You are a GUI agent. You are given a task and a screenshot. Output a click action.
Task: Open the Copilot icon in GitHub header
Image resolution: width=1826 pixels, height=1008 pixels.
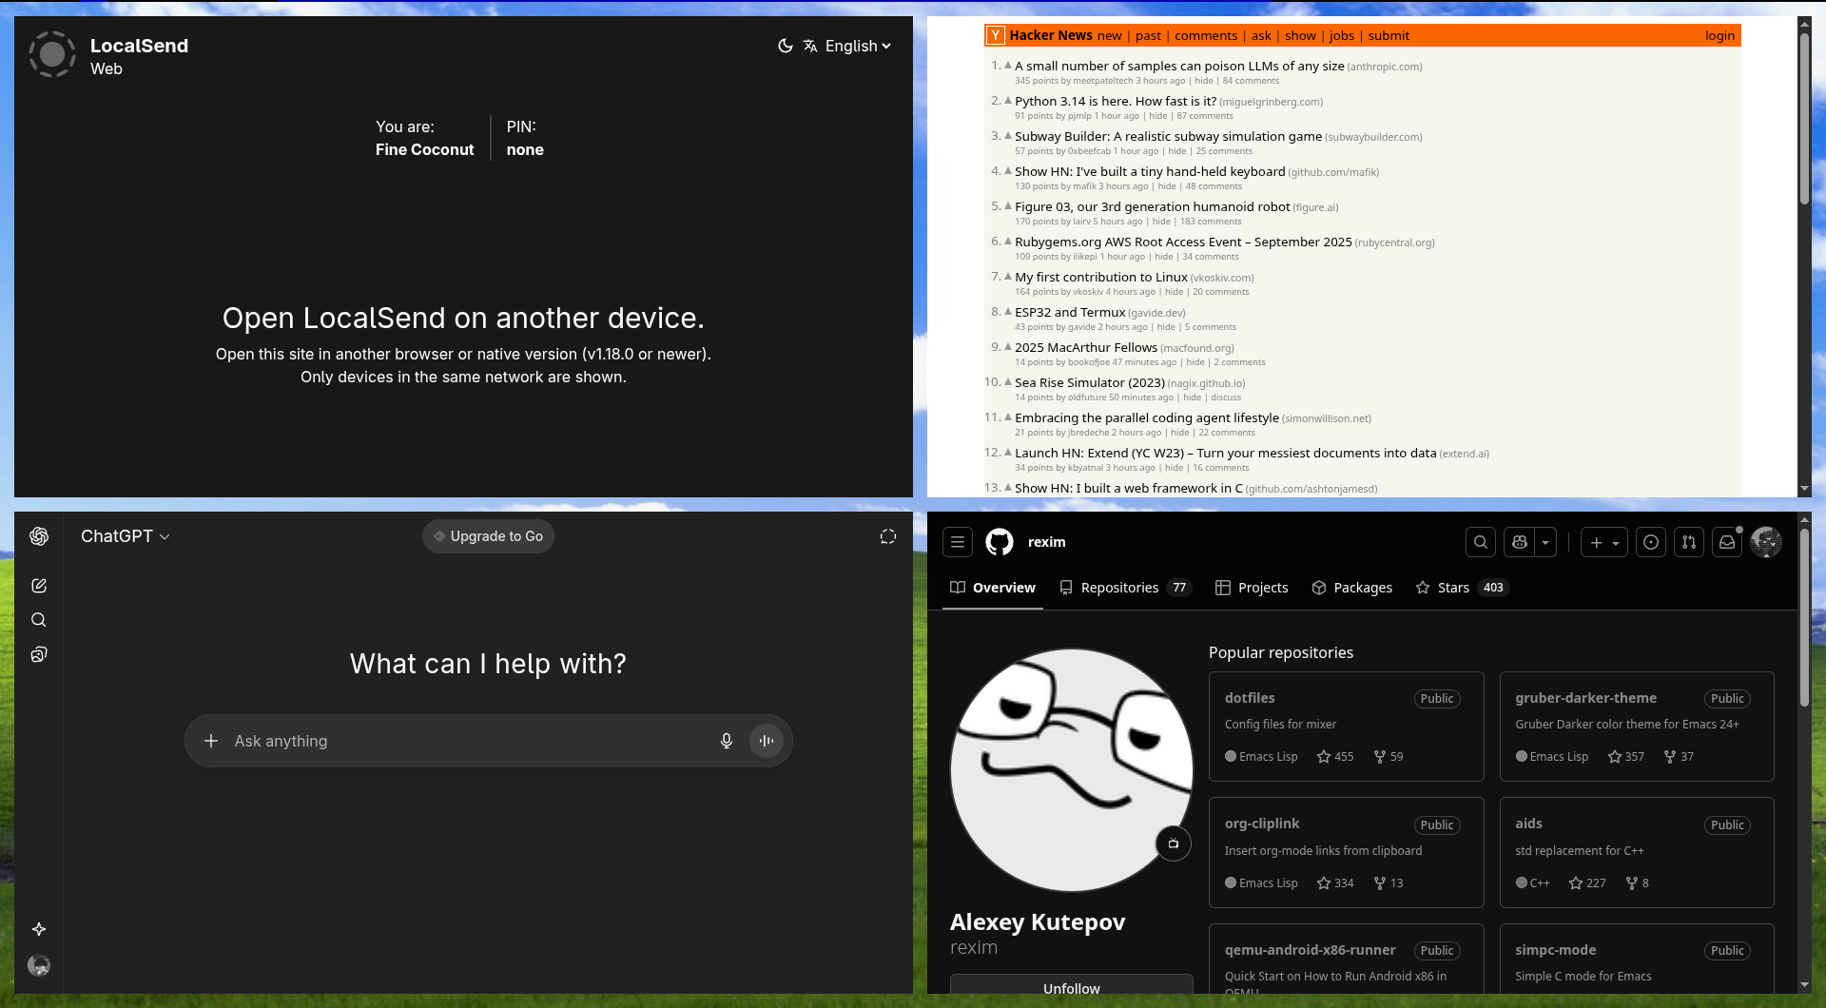pyautogui.click(x=1520, y=542)
